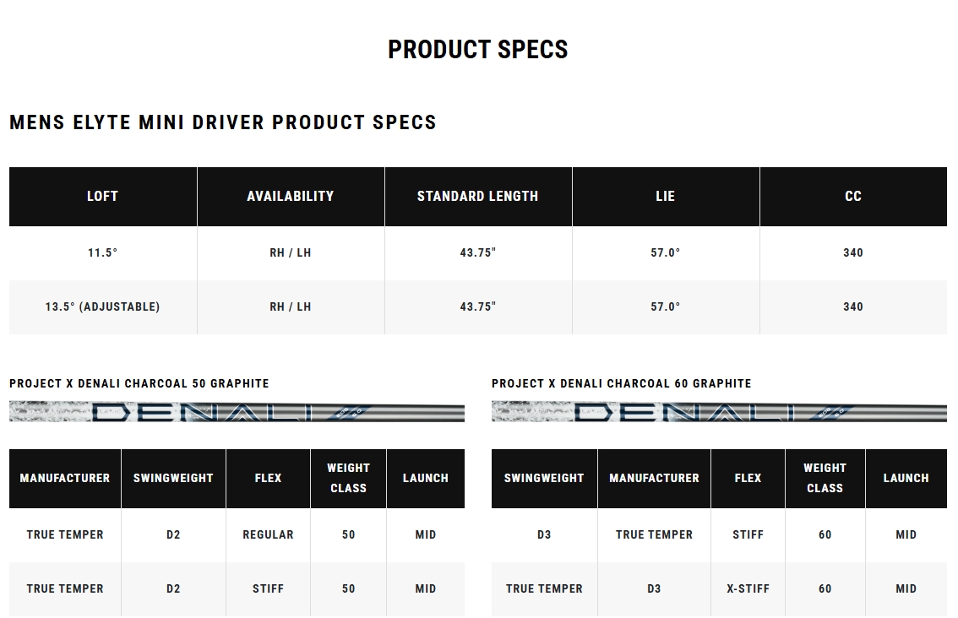This screenshot has width=958, height=618.
Task: Select SWINGWEIGHT header in the Charcoal 60 table
Action: click(544, 478)
